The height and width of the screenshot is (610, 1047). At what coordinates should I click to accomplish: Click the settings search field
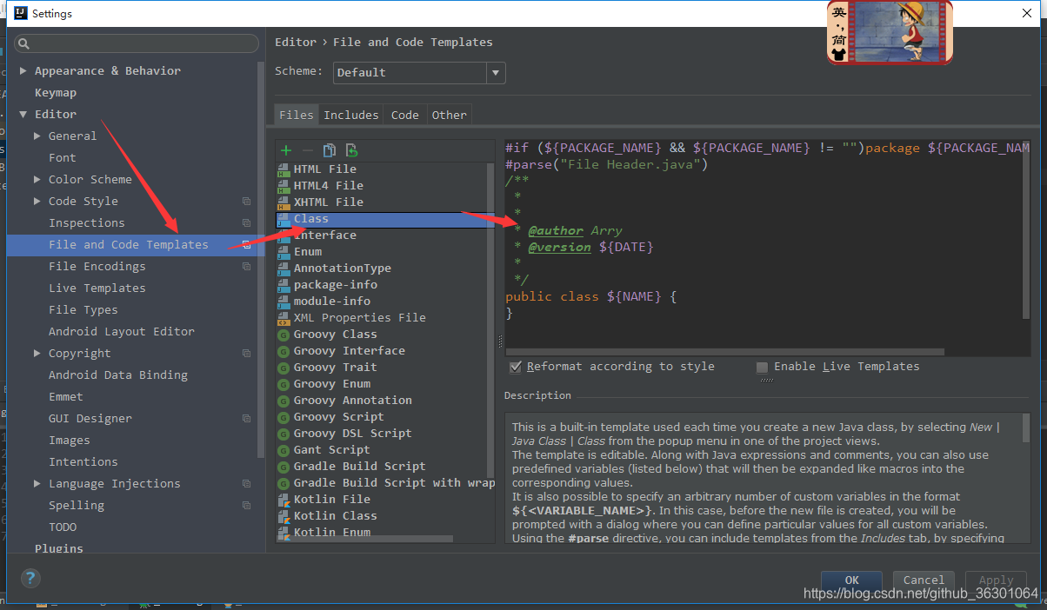click(137, 43)
